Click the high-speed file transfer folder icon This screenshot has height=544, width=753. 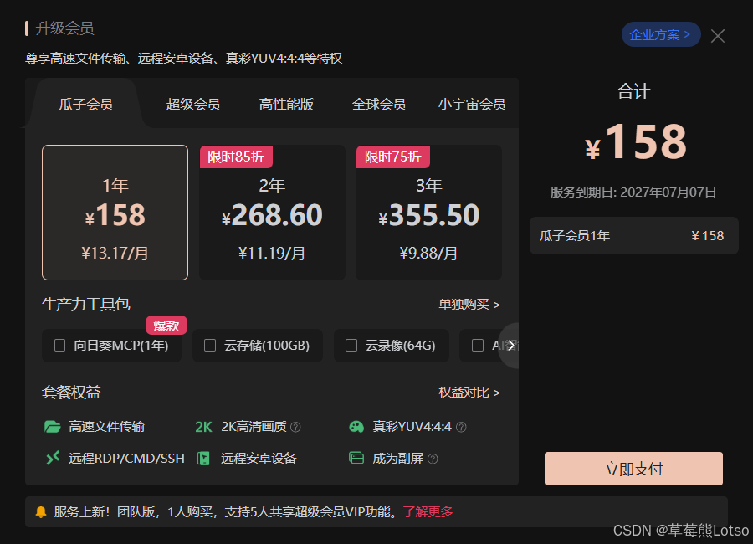click(x=53, y=427)
